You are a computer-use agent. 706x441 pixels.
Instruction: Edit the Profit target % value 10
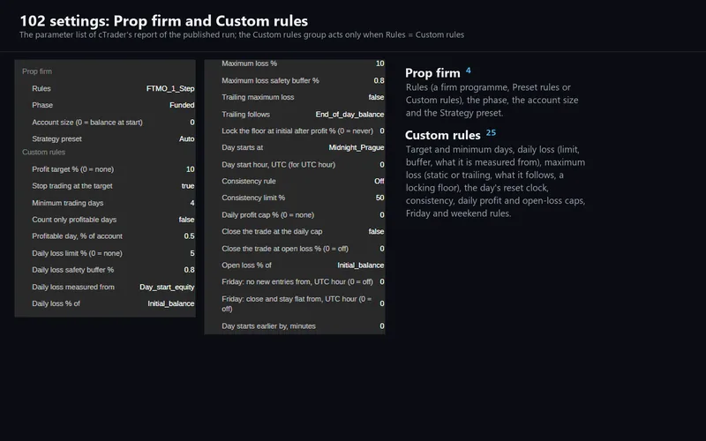coord(190,169)
